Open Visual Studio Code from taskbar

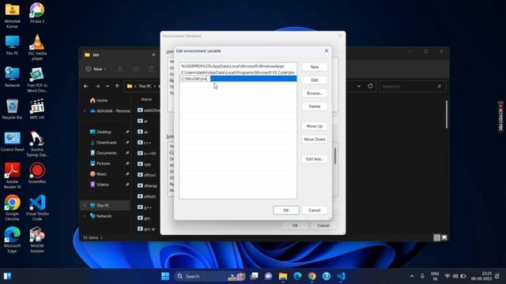(341, 276)
